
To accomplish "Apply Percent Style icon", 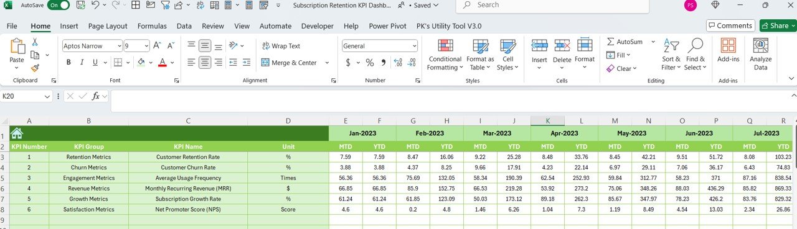I will pos(369,63).
